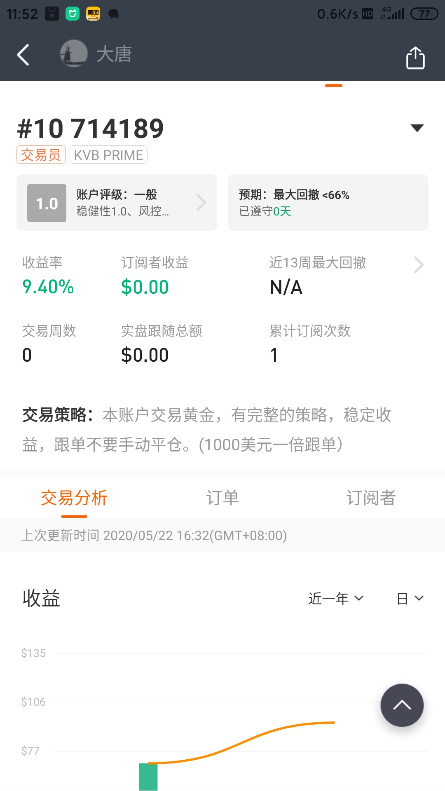Switch to the 订阅者 tab

[371, 498]
